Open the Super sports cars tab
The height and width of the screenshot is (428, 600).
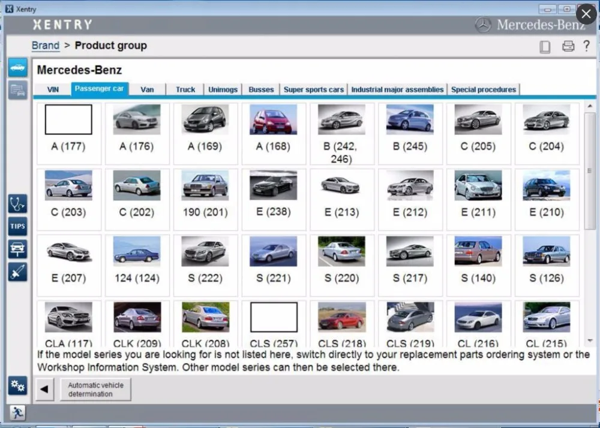click(314, 89)
